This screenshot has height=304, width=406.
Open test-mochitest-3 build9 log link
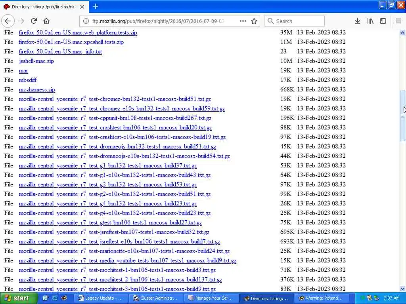(x=117, y=289)
